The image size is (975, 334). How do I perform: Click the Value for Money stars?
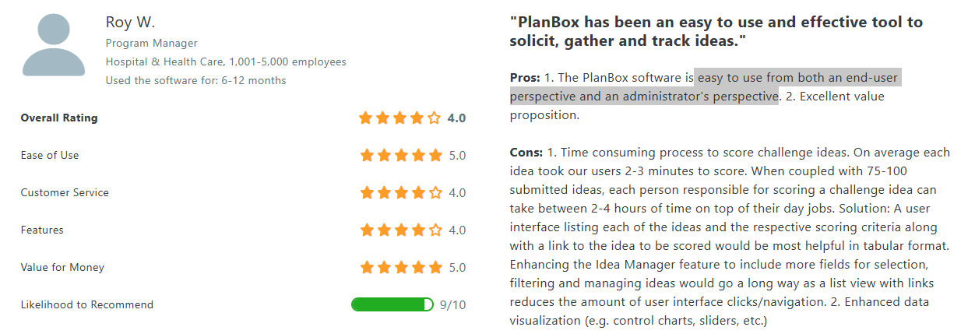[402, 268]
